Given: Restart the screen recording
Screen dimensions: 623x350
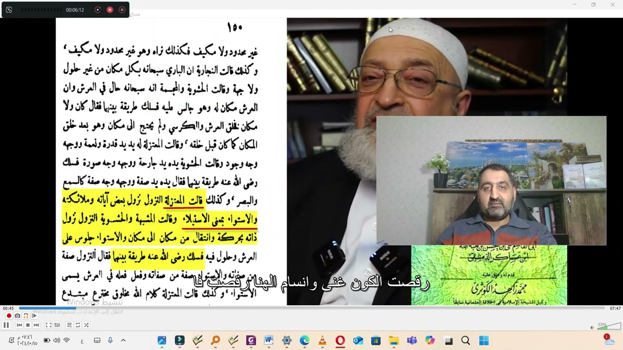Looking at the screenshot, I should [x=98, y=10].
